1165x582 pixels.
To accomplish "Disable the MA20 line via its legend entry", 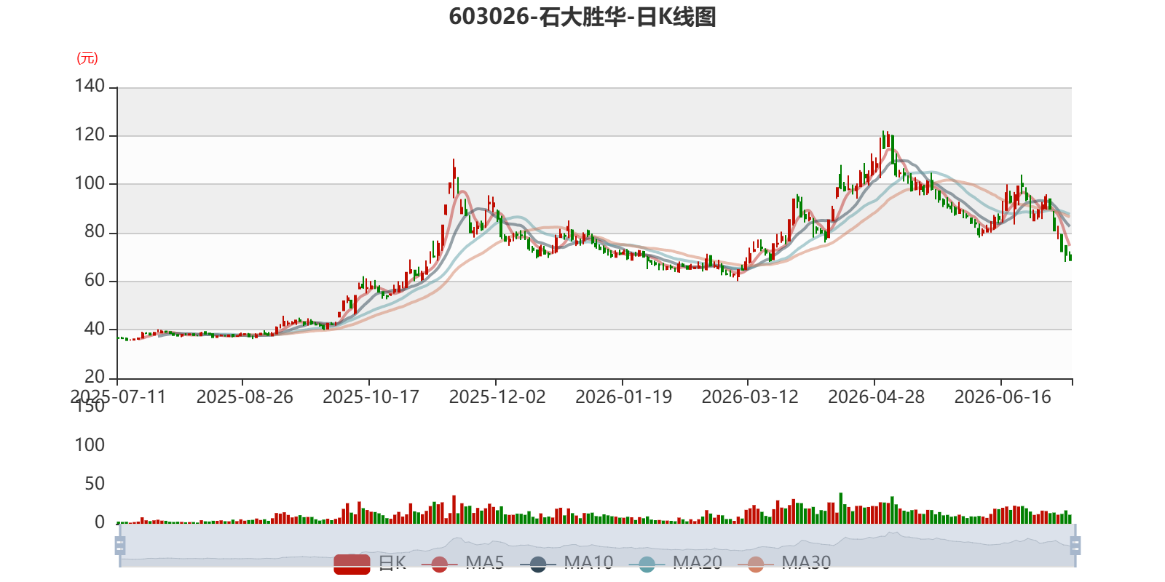I will click(676, 563).
